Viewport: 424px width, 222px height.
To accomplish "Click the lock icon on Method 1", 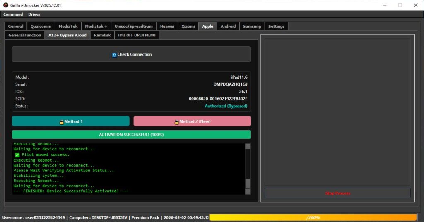I will click(x=61, y=122).
